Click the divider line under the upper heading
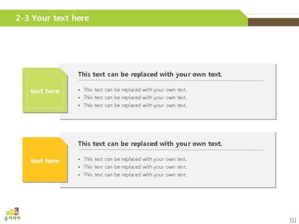Viewport: 299px width, 224px height. 171,80
